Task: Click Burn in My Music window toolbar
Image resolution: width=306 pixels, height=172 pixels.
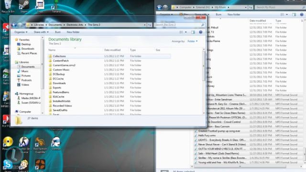Action: tap(219, 14)
